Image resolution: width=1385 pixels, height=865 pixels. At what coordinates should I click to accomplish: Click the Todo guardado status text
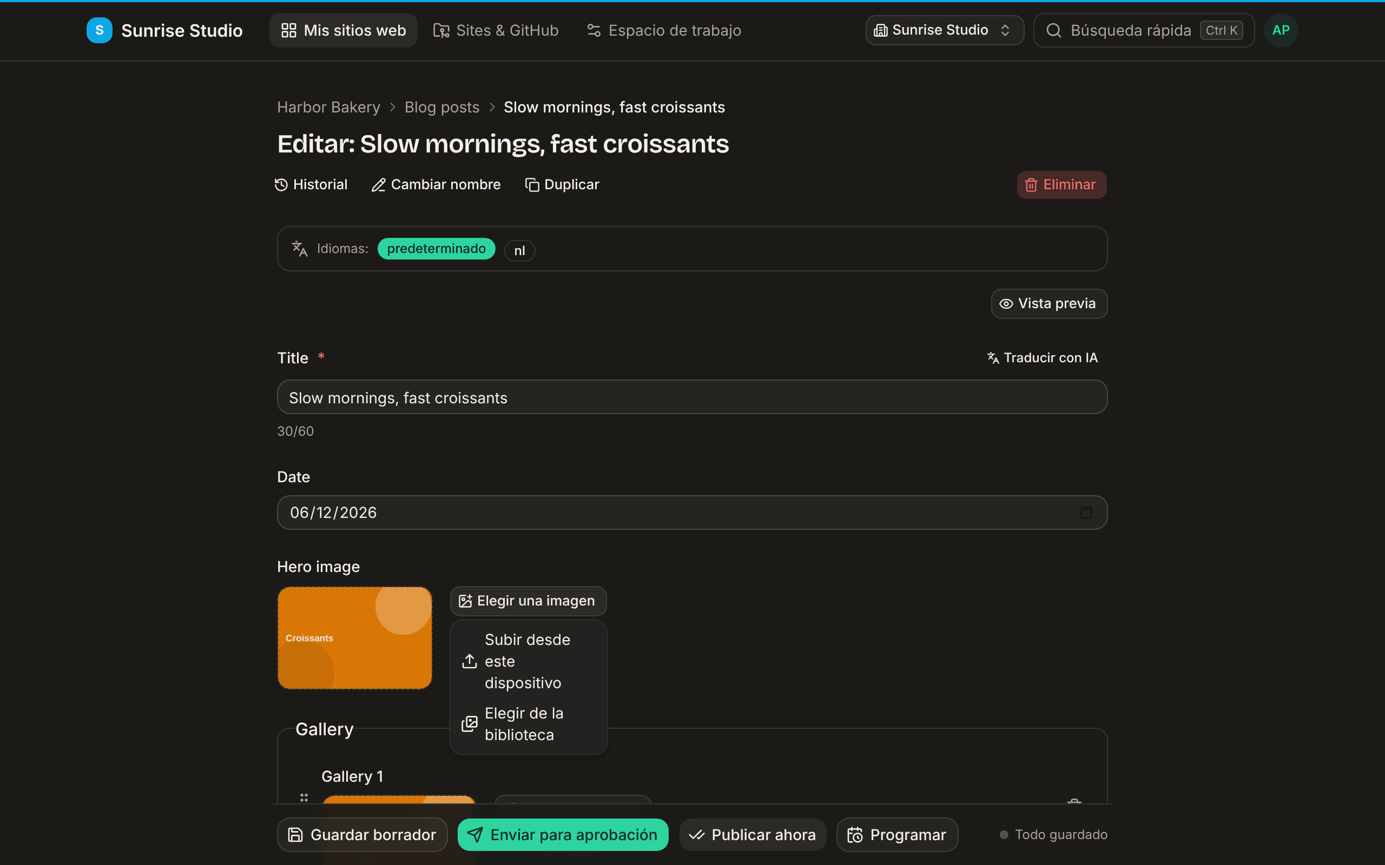coord(1061,835)
